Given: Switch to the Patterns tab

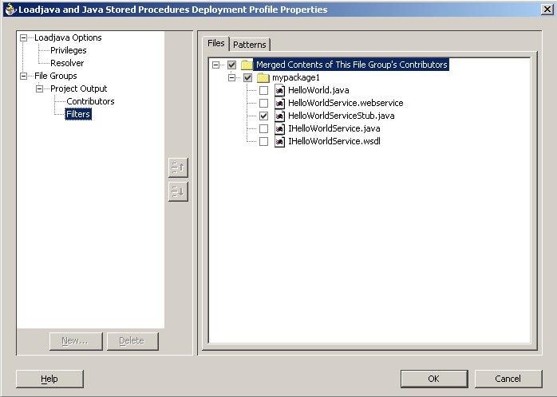Looking at the screenshot, I should click(250, 45).
